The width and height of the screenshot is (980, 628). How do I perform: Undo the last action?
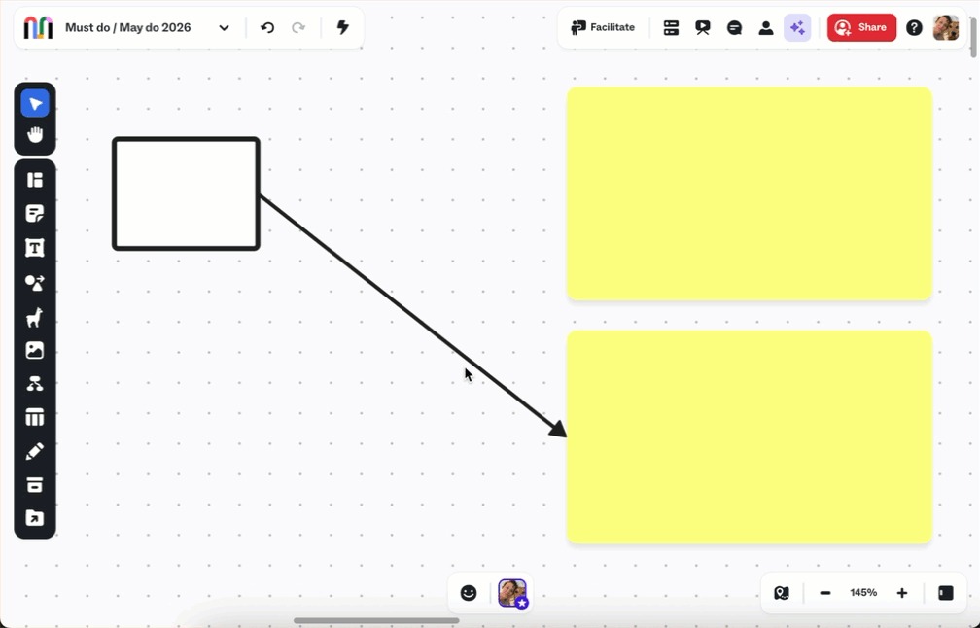(267, 27)
